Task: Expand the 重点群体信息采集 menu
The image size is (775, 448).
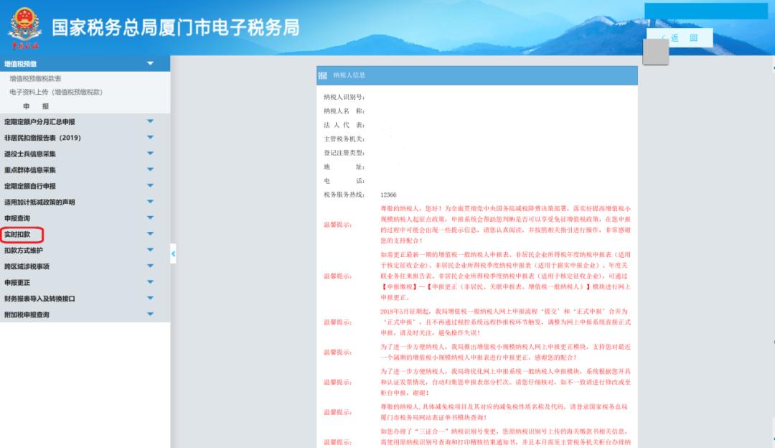Action: [150, 169]
